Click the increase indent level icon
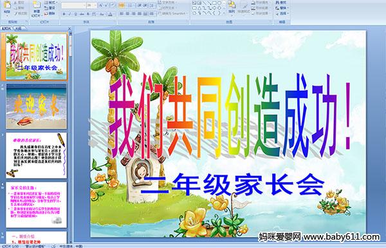 pos(145,5)
